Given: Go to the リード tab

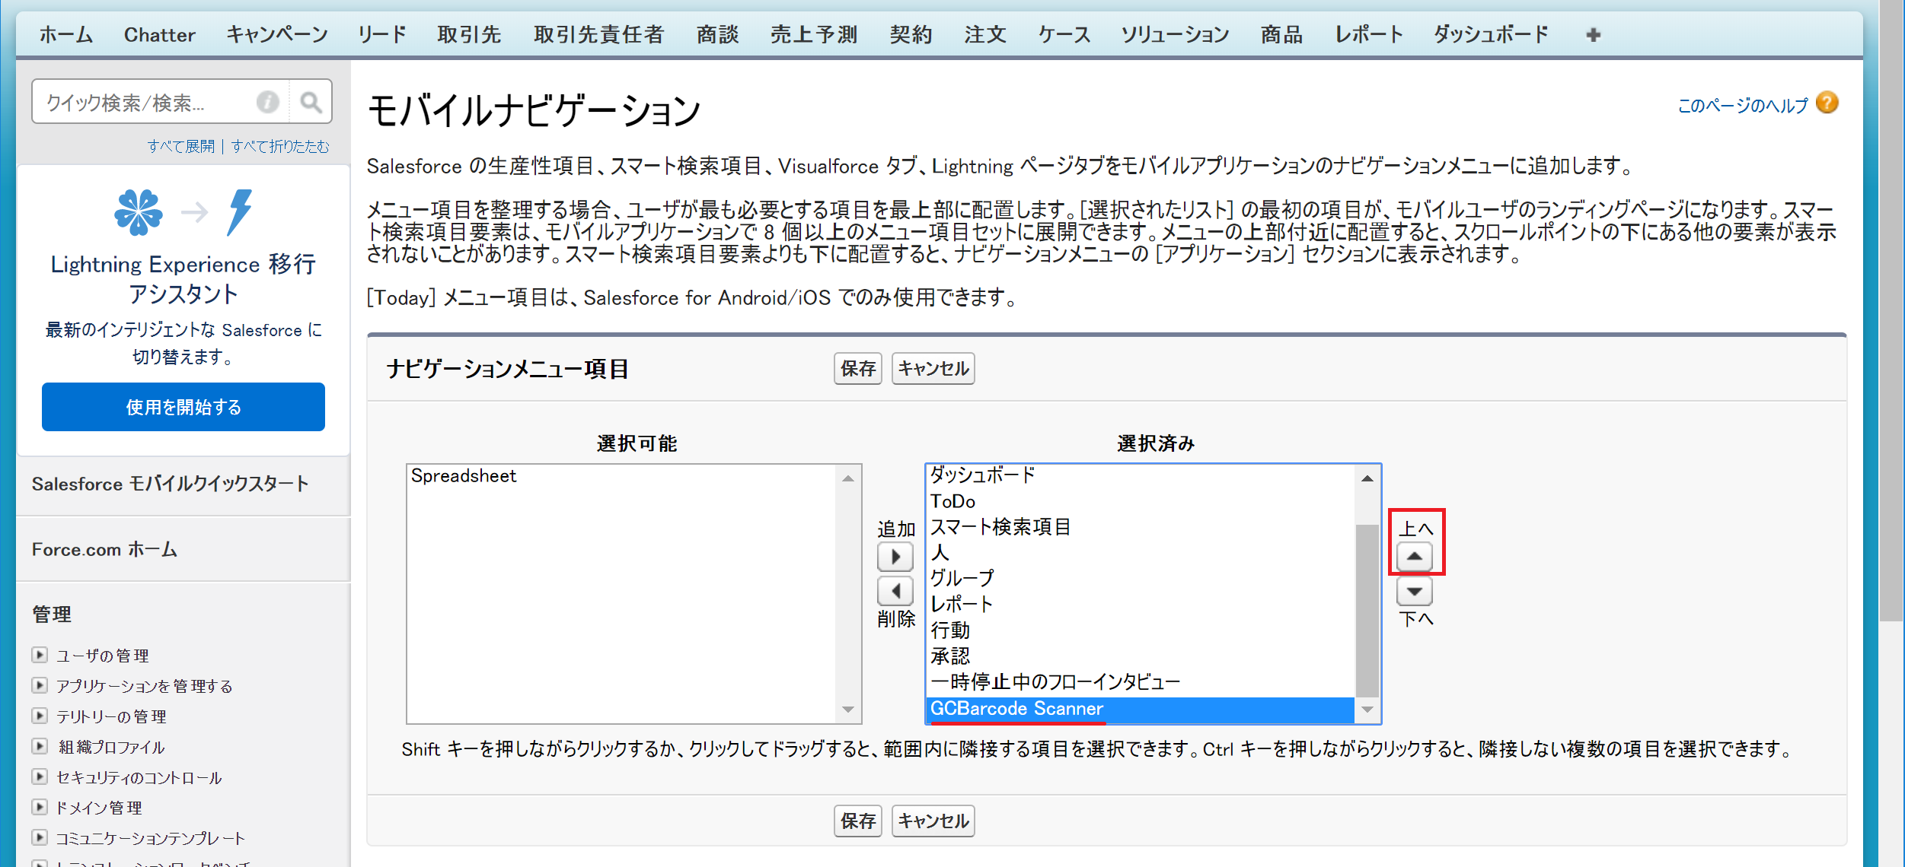Looking at the screenshot, I should [383, 35].
